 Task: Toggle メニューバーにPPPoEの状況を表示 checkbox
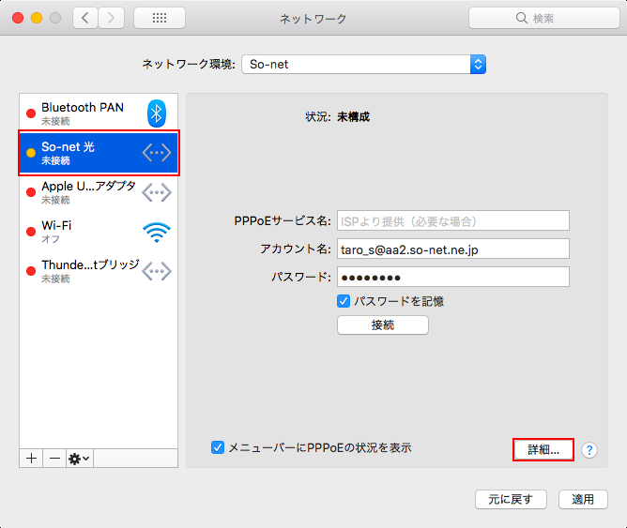tap(218, 448)
